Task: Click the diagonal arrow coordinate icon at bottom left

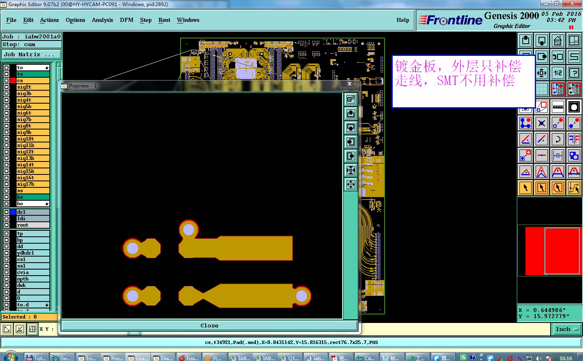Action: click(7, 329)
